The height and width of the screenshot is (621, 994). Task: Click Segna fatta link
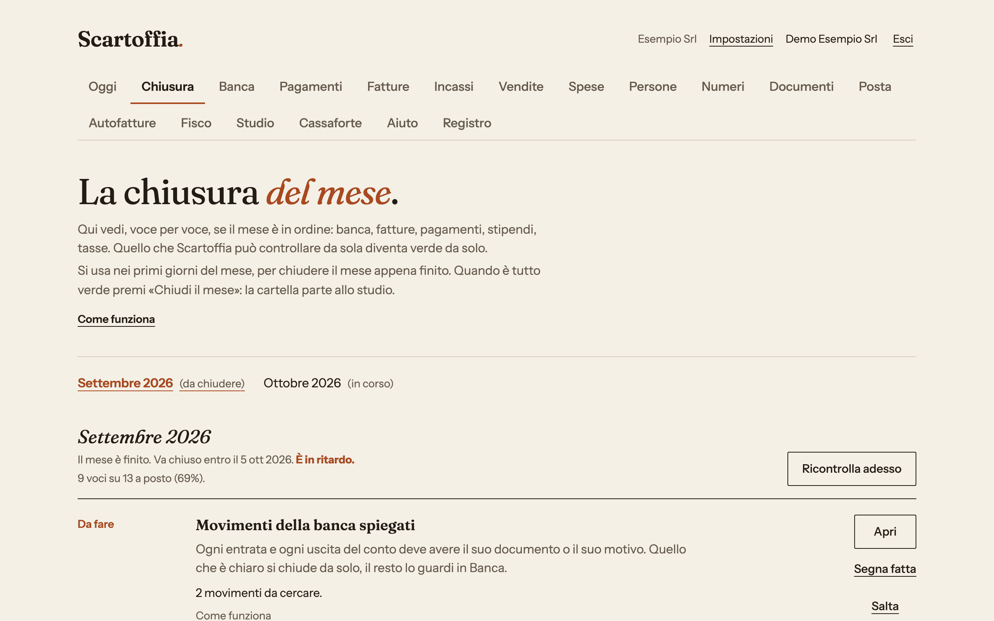point(885,569)
